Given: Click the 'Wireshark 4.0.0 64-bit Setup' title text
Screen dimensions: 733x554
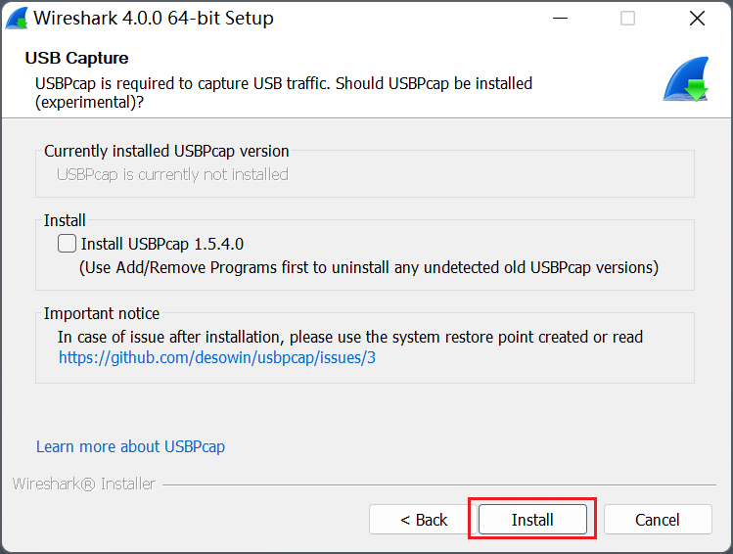Looking at the screenshot, I should [x=154, y=19].
